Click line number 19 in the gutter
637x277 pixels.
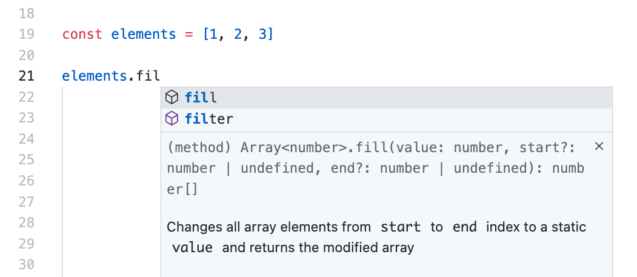[x=27, y=34]
